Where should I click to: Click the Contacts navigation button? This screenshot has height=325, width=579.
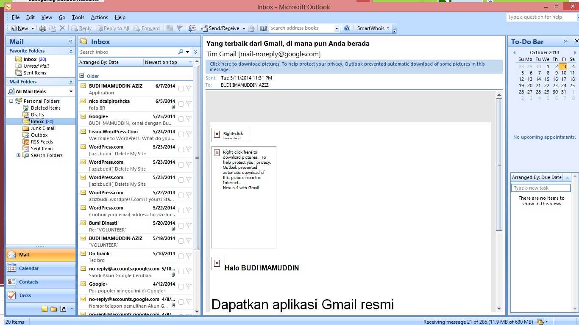tap(41, 282)
